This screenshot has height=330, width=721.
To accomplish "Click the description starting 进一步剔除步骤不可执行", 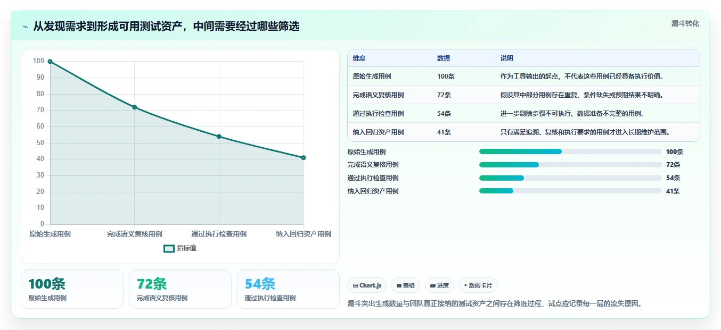I will [x=572, y=114].
